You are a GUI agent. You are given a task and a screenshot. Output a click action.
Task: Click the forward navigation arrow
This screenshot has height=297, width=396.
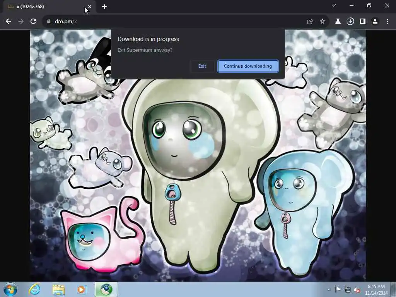pos(21,22)
